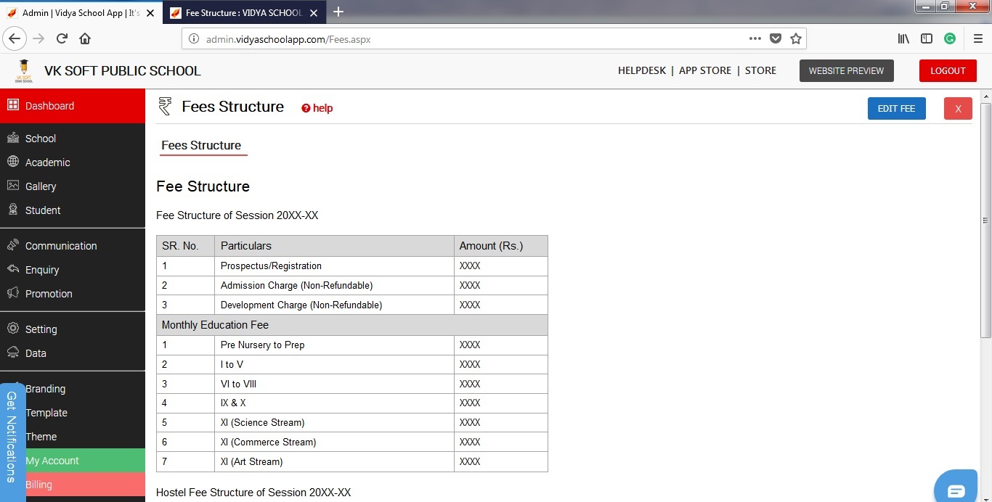The image size is (992, 502).
Task: Open the Gallery sidebar menu
Action: (x=73, y=186)
